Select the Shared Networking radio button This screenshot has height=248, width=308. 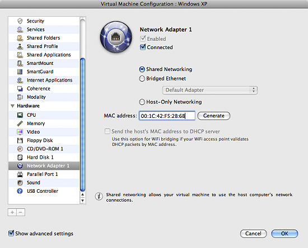142,69
